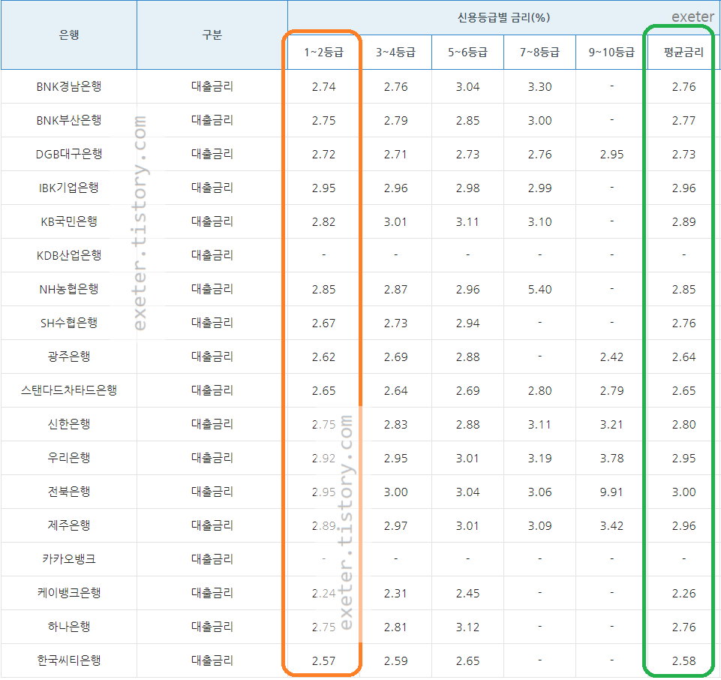The image size is (721, 680).
Task: Click the 5~6등급 column header
Action: point(467,53)
